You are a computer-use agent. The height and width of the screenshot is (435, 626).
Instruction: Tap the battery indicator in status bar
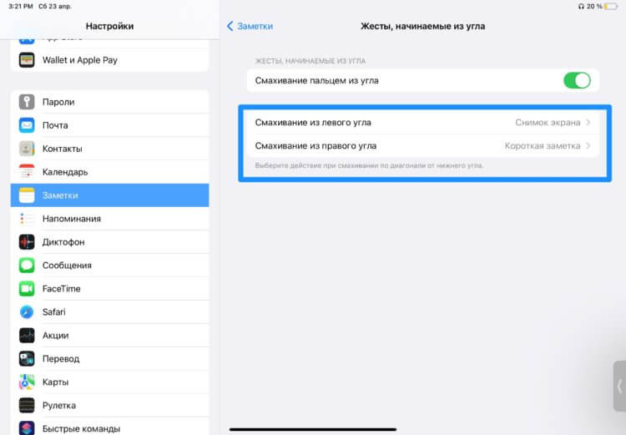tap(611, 7)
